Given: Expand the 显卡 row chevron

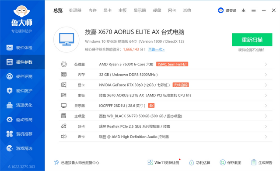Looking at the screenshot, I should coord(266,85).
